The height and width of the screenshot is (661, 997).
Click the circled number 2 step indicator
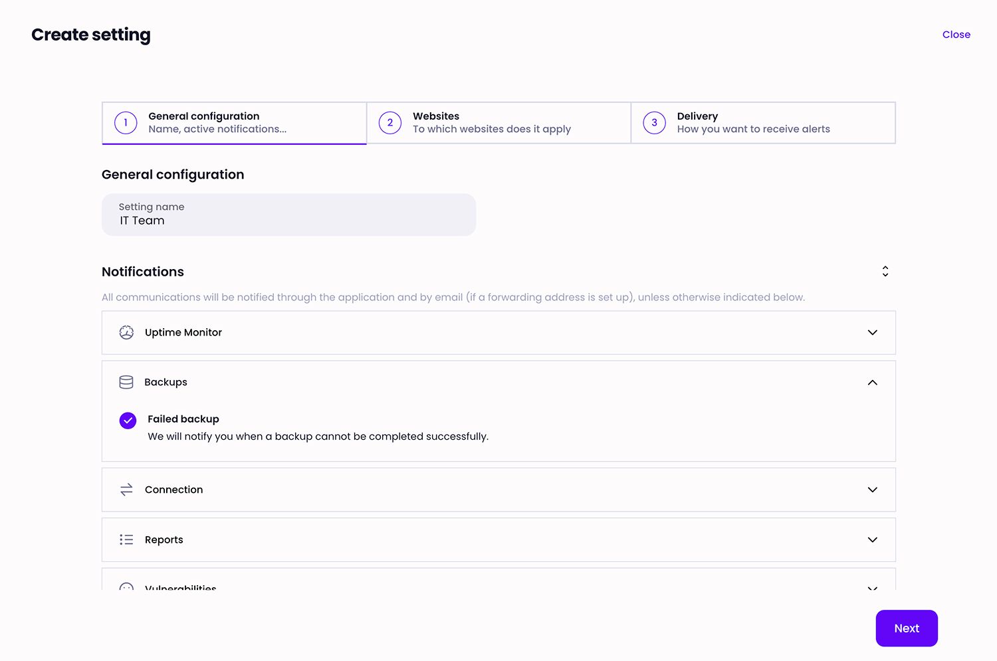pyautogui.click(x=389, y=122)
